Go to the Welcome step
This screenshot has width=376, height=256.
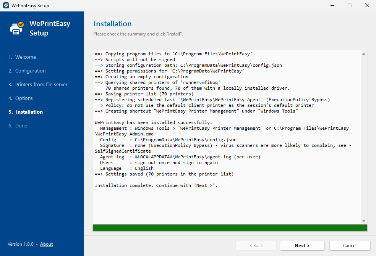[x=22, y=57]
